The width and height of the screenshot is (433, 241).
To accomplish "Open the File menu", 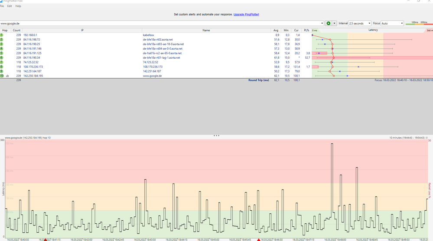I will 2,6.
